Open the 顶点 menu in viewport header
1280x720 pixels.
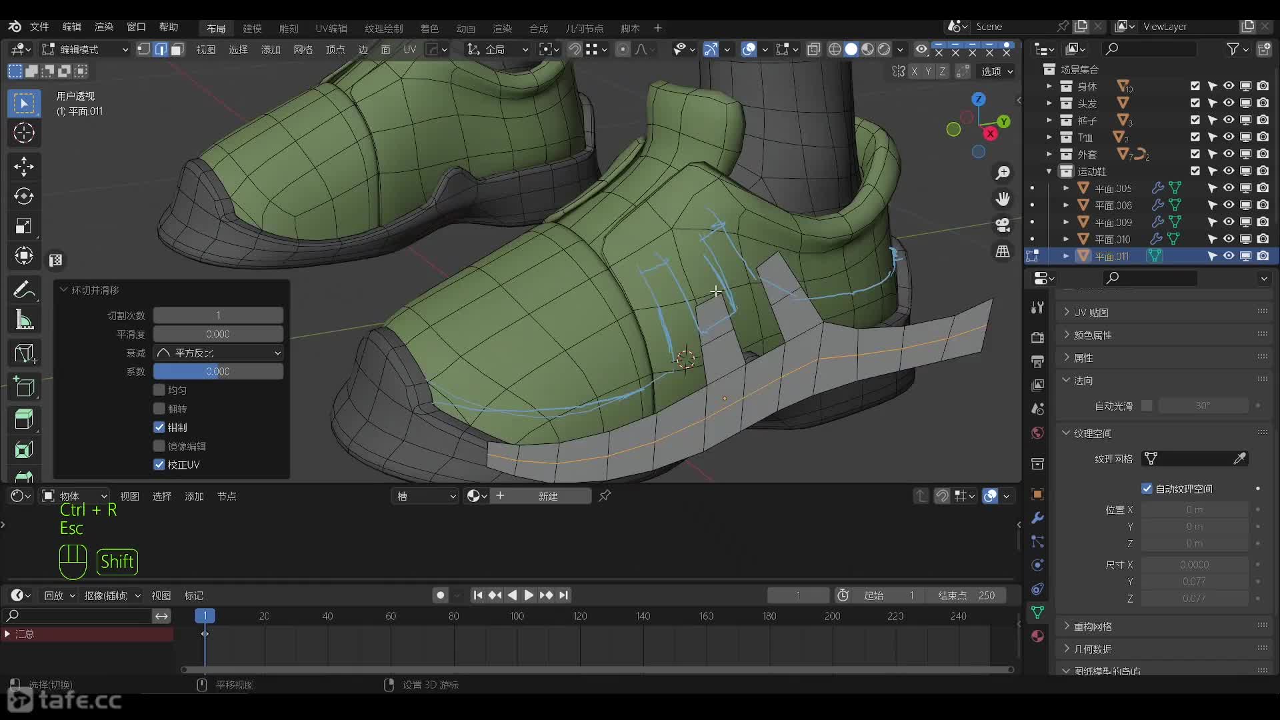(x=335, y=49)
